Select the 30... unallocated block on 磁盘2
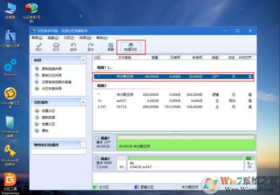This screenshot has height=195, width=280. tap(122, 163)
